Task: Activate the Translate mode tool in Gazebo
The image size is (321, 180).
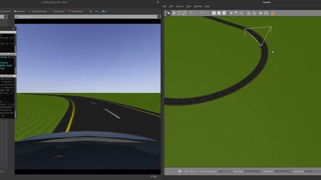Action: click(174, 13)
